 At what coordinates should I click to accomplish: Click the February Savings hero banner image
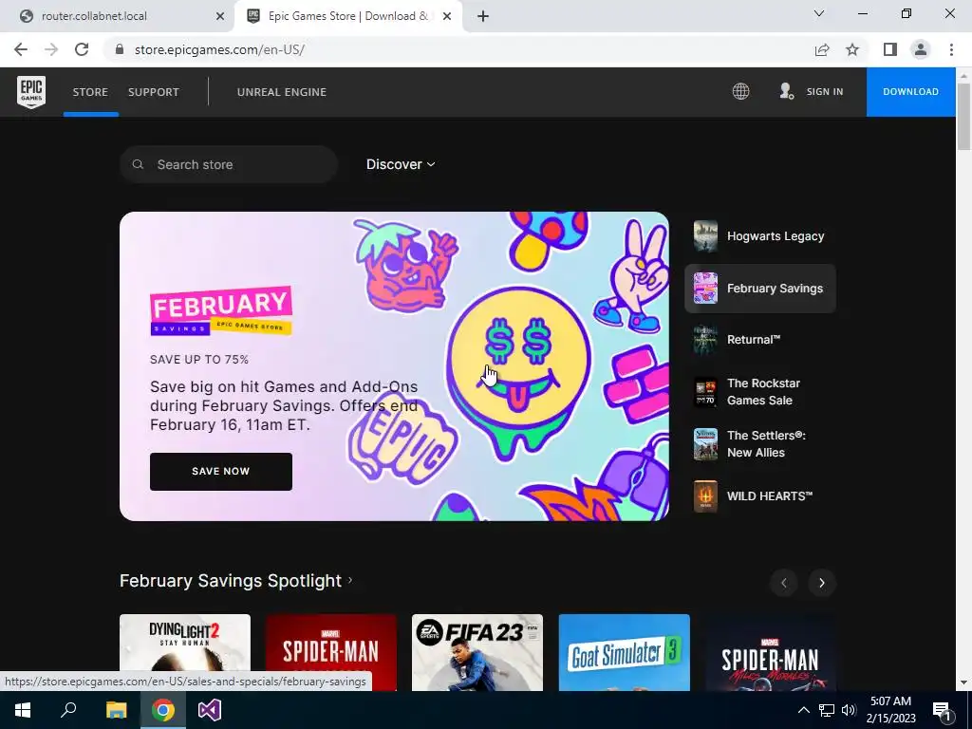pyautogui.click(x=394, y=365)
